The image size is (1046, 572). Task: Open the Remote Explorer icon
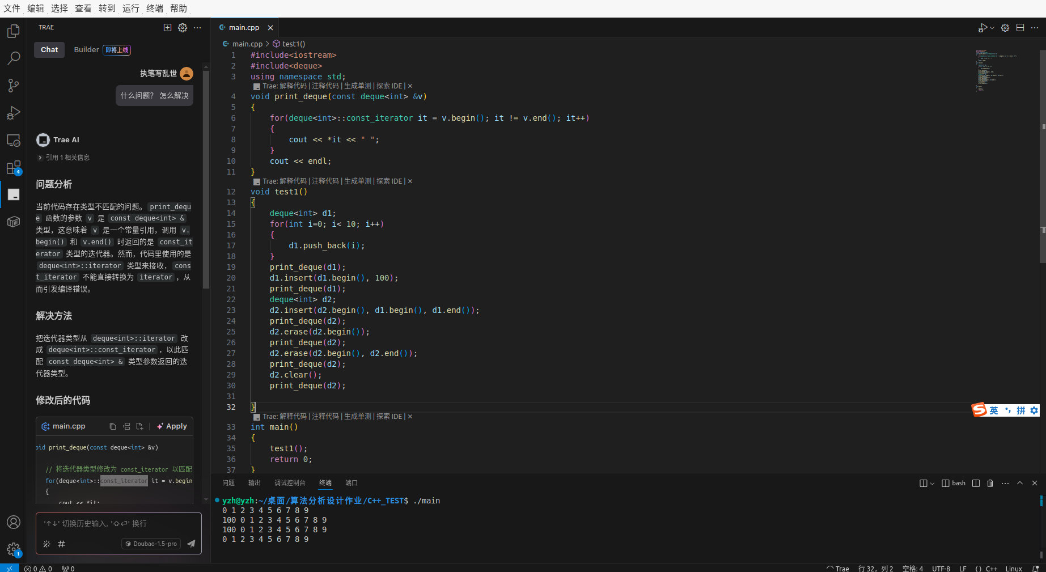tap(14, 140)
